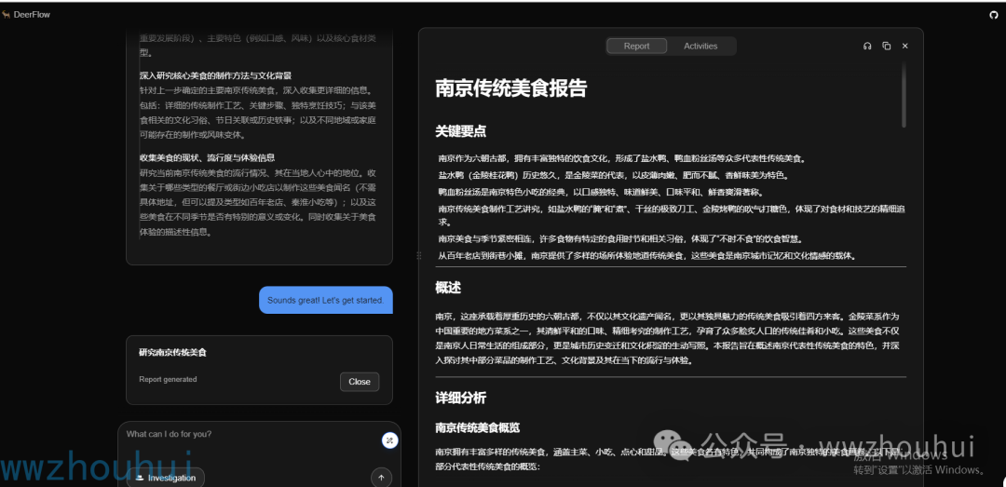The width and height of the screenshot is (1006, 487).
Task: Toggle Investigation mode on or off
Action: click(x=166, y=478)
